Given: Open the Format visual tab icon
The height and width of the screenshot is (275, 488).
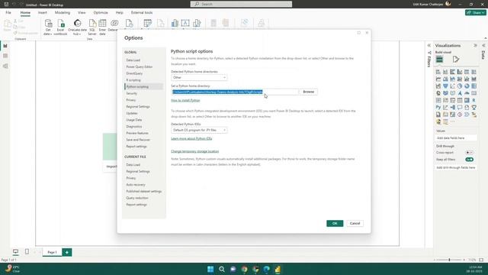Looking at the screenshot, I should 456,60.
